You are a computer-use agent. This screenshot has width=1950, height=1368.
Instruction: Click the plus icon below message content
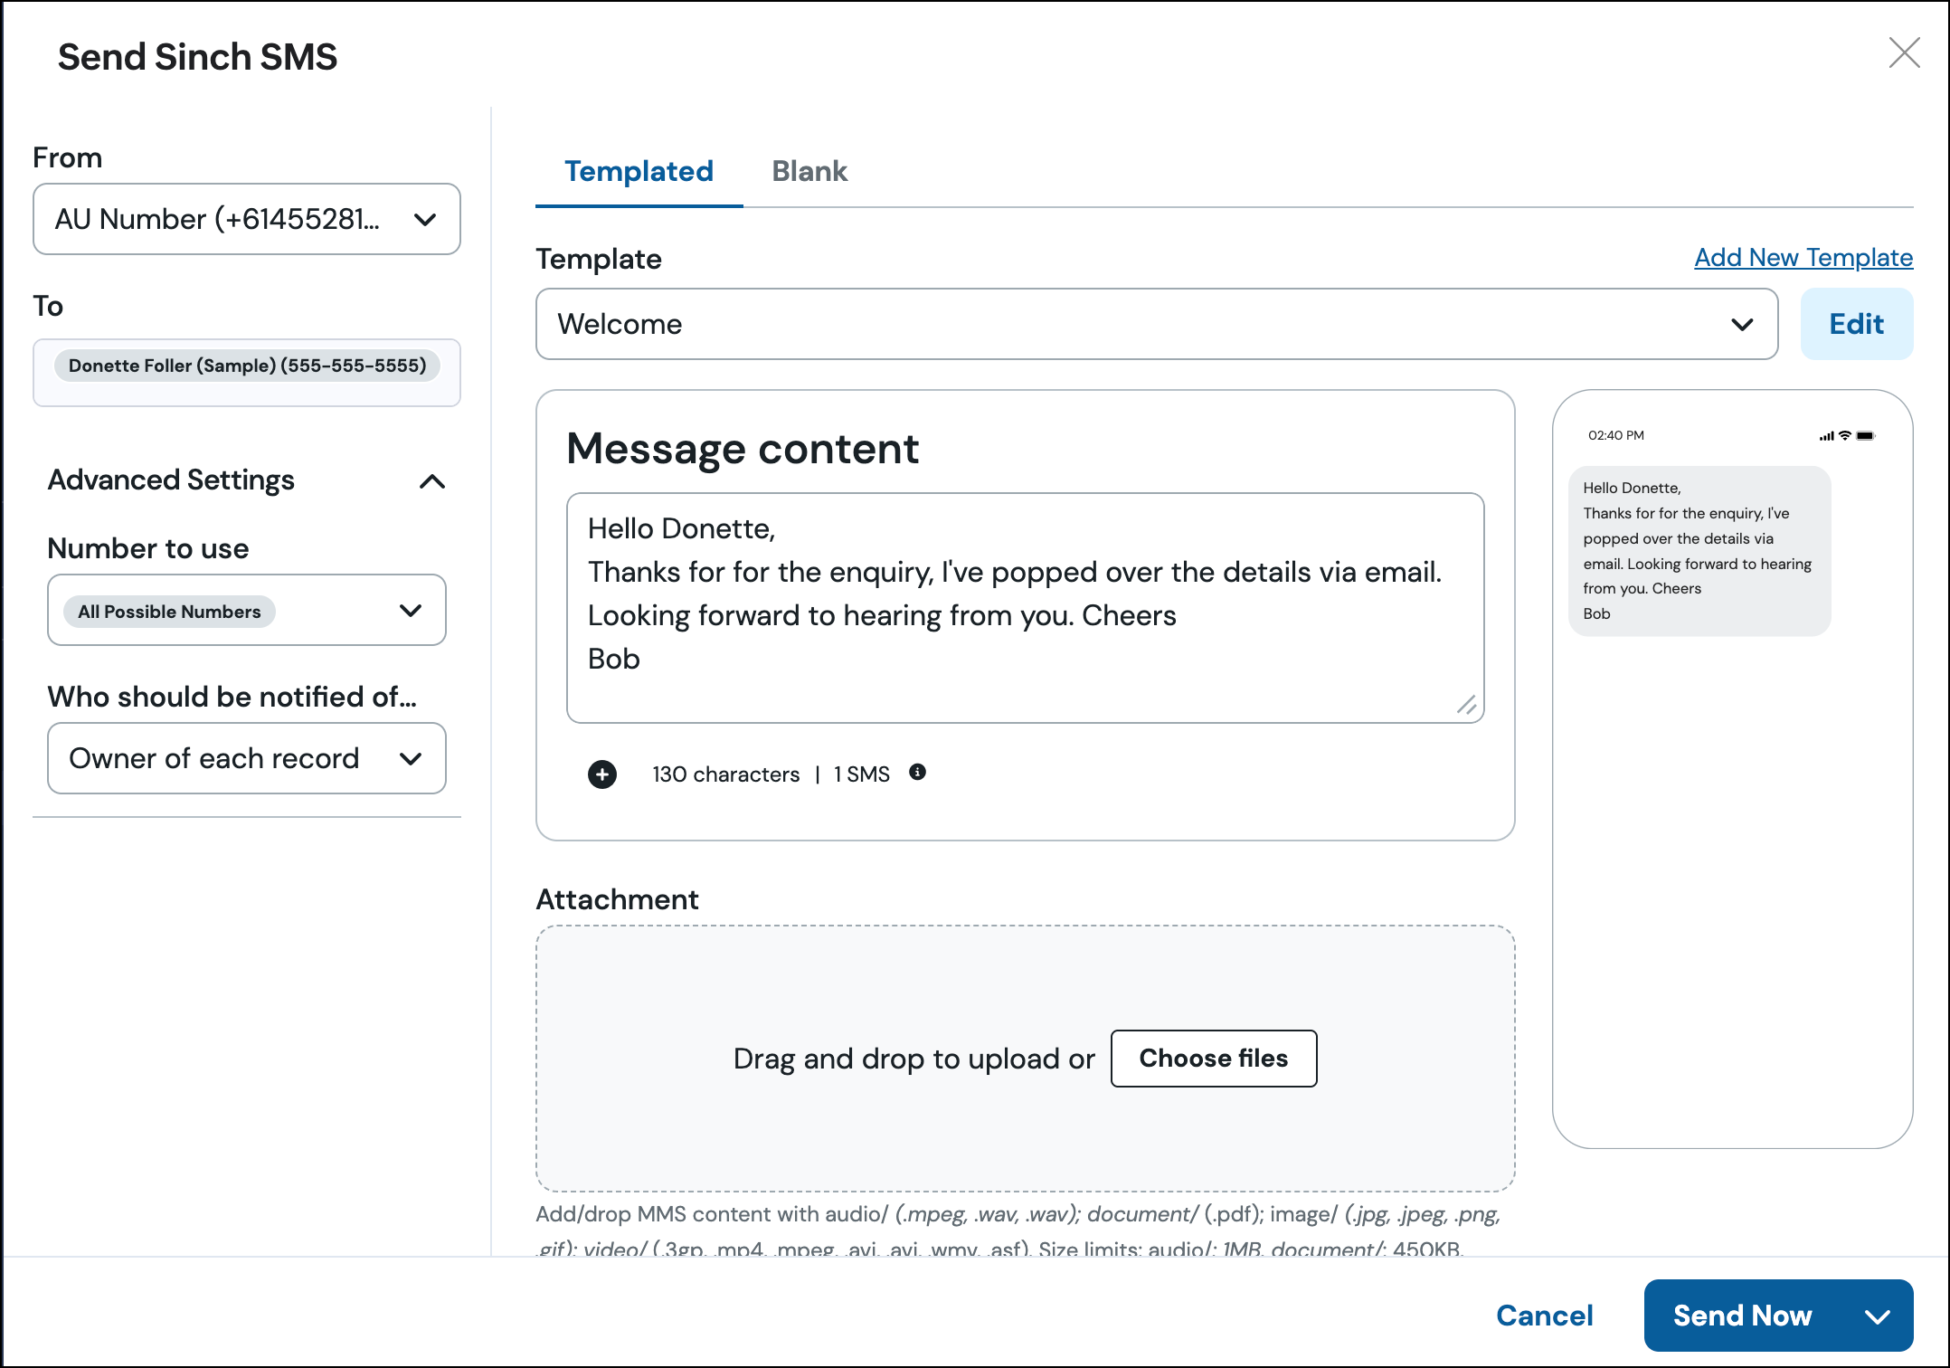coord(602,774)
